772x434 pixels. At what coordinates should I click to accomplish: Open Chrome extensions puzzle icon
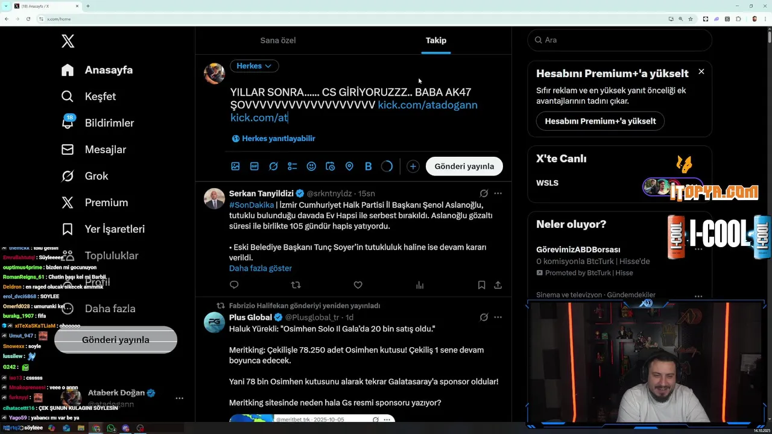click(738, 19)
